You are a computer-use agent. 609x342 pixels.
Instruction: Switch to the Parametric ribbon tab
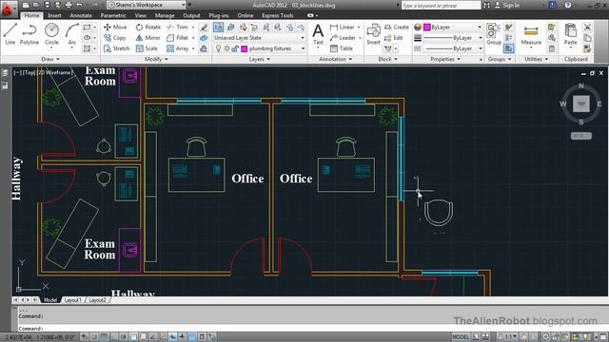pos(113,15)
